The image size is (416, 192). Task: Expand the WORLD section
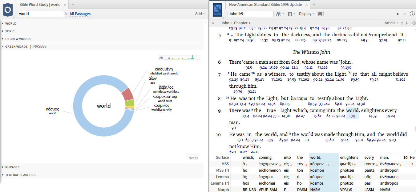click(11, 23)
